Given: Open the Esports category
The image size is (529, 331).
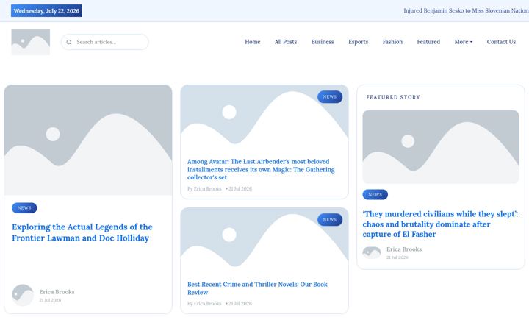Looking at the screenshot, I should click(358, 42).
